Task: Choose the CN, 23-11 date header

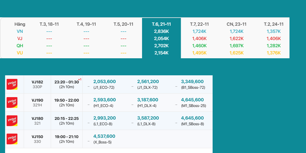Action: click(236, 24)
